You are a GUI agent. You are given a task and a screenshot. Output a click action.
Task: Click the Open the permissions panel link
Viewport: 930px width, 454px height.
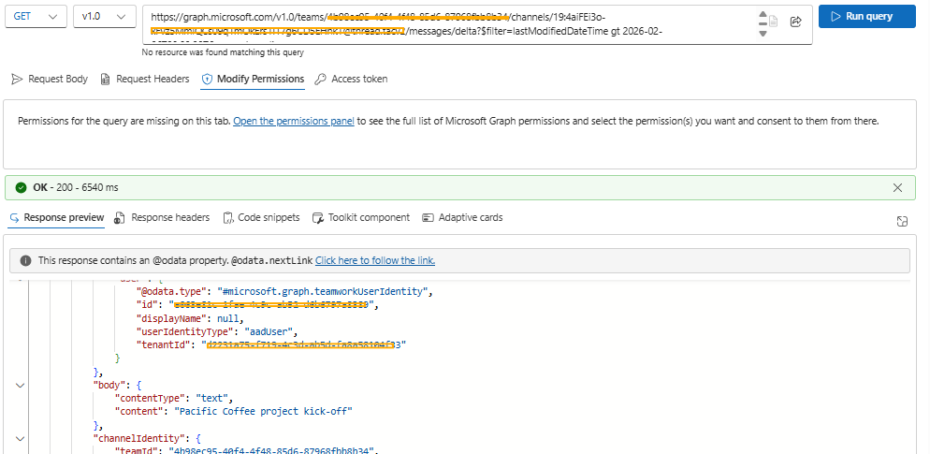(x=294, y=121)
